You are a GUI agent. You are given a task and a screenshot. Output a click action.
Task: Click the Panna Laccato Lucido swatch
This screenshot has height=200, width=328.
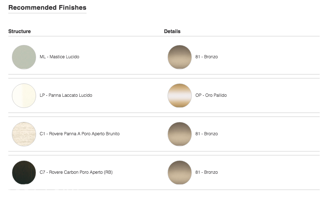click(24, 96)
